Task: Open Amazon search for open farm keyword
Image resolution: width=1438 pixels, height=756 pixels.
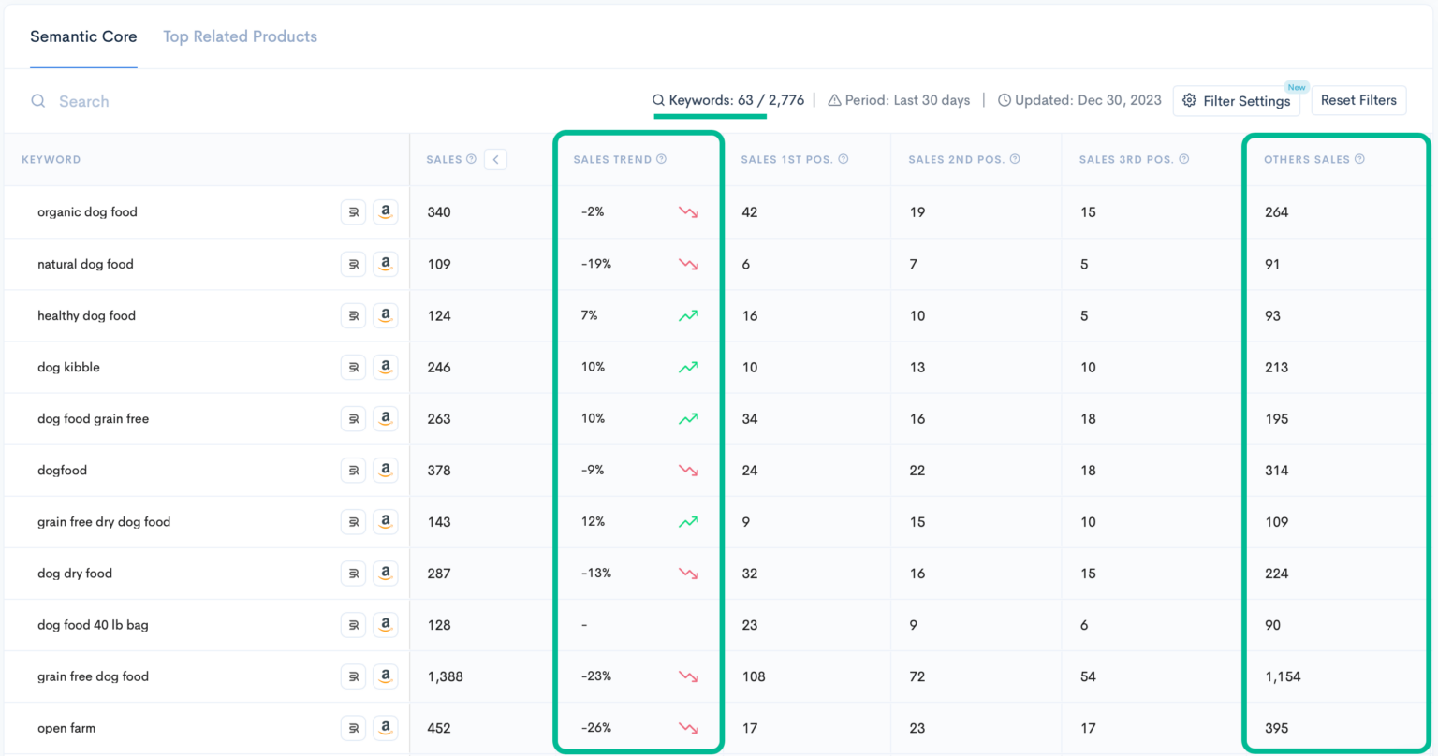Action: pos(385,728)
